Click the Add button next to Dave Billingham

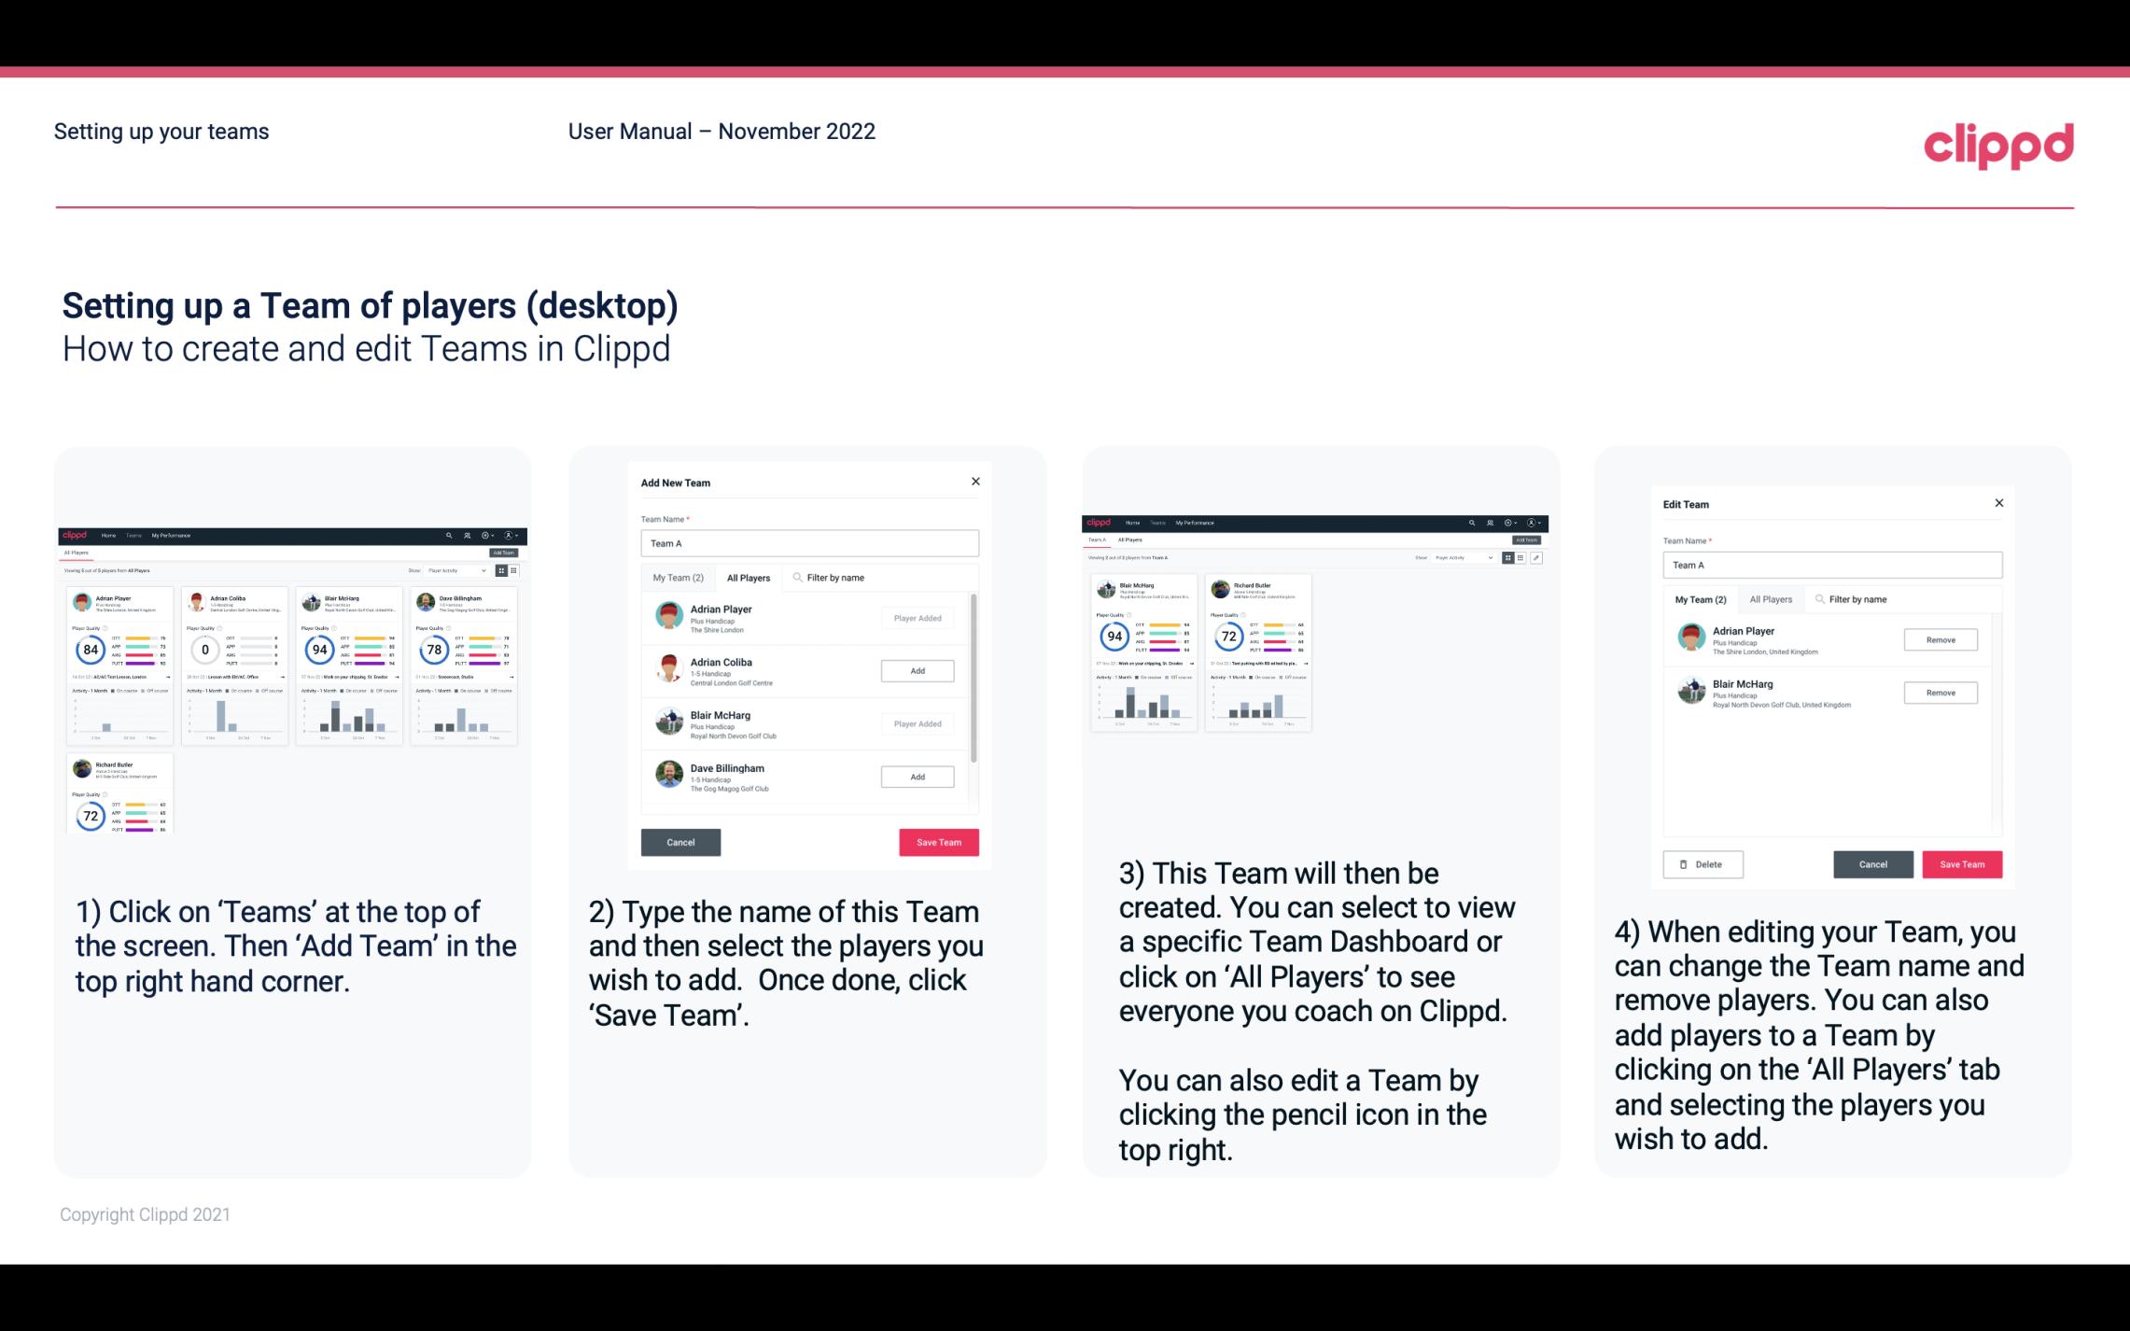tap(916, 775)
